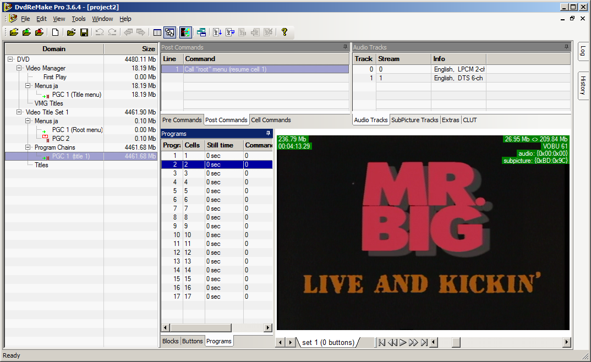591x362 pixels.
Task: Select PGC 2 in the tree
Action: [x=61, y=138]
